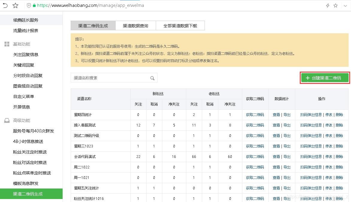The image size is (351, 202).
Task: Click the lightning bolt icon in address bar
Action: coord(328,5)
